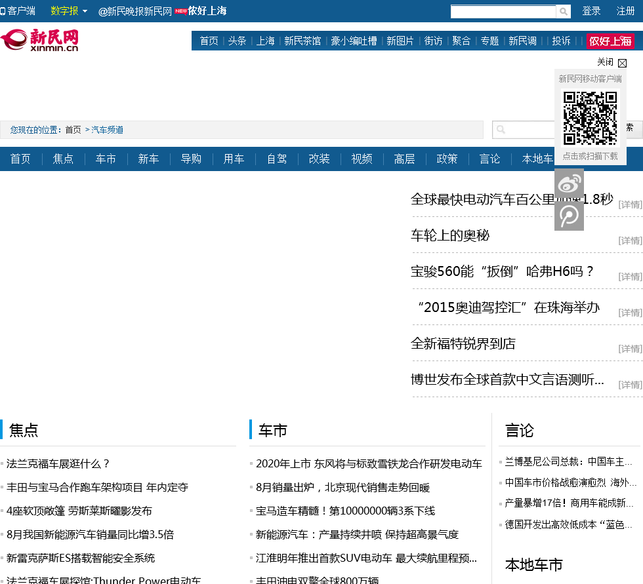Open article 中国车市价格战愈演愈烈
Screen dimensions: 643x584
(x=570, y=482)
